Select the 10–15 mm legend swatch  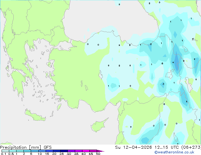click(42, 151)
